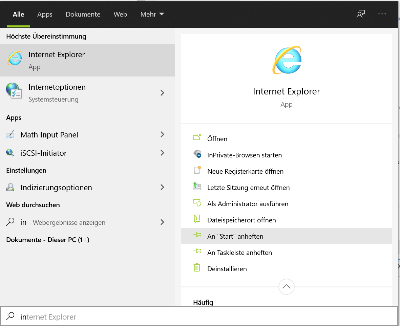Expand web results chevron for 'in'
The width and height of the screenshot is (400, 326).
click(162, 222)
